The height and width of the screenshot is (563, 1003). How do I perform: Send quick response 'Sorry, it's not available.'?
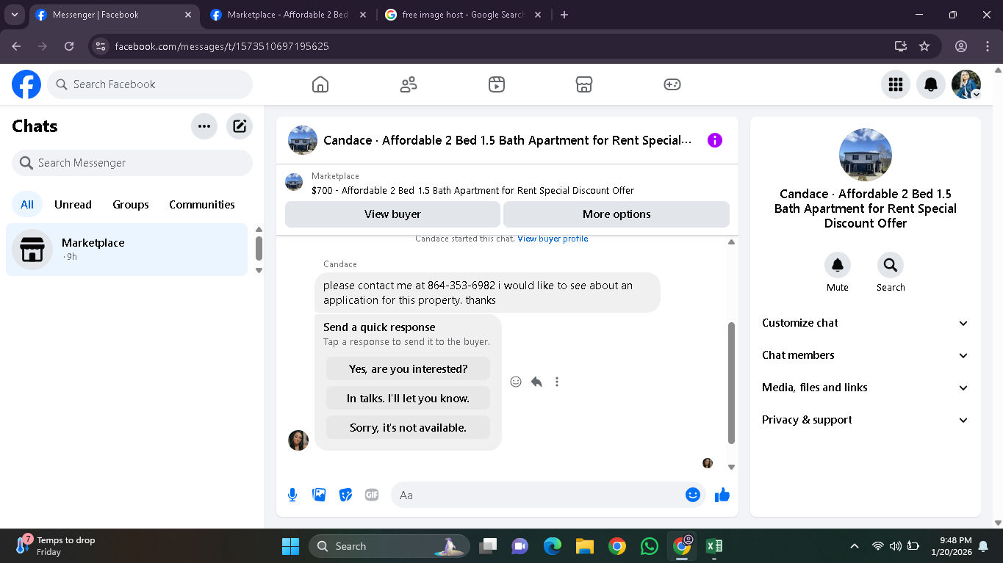(x=408, y=428)
